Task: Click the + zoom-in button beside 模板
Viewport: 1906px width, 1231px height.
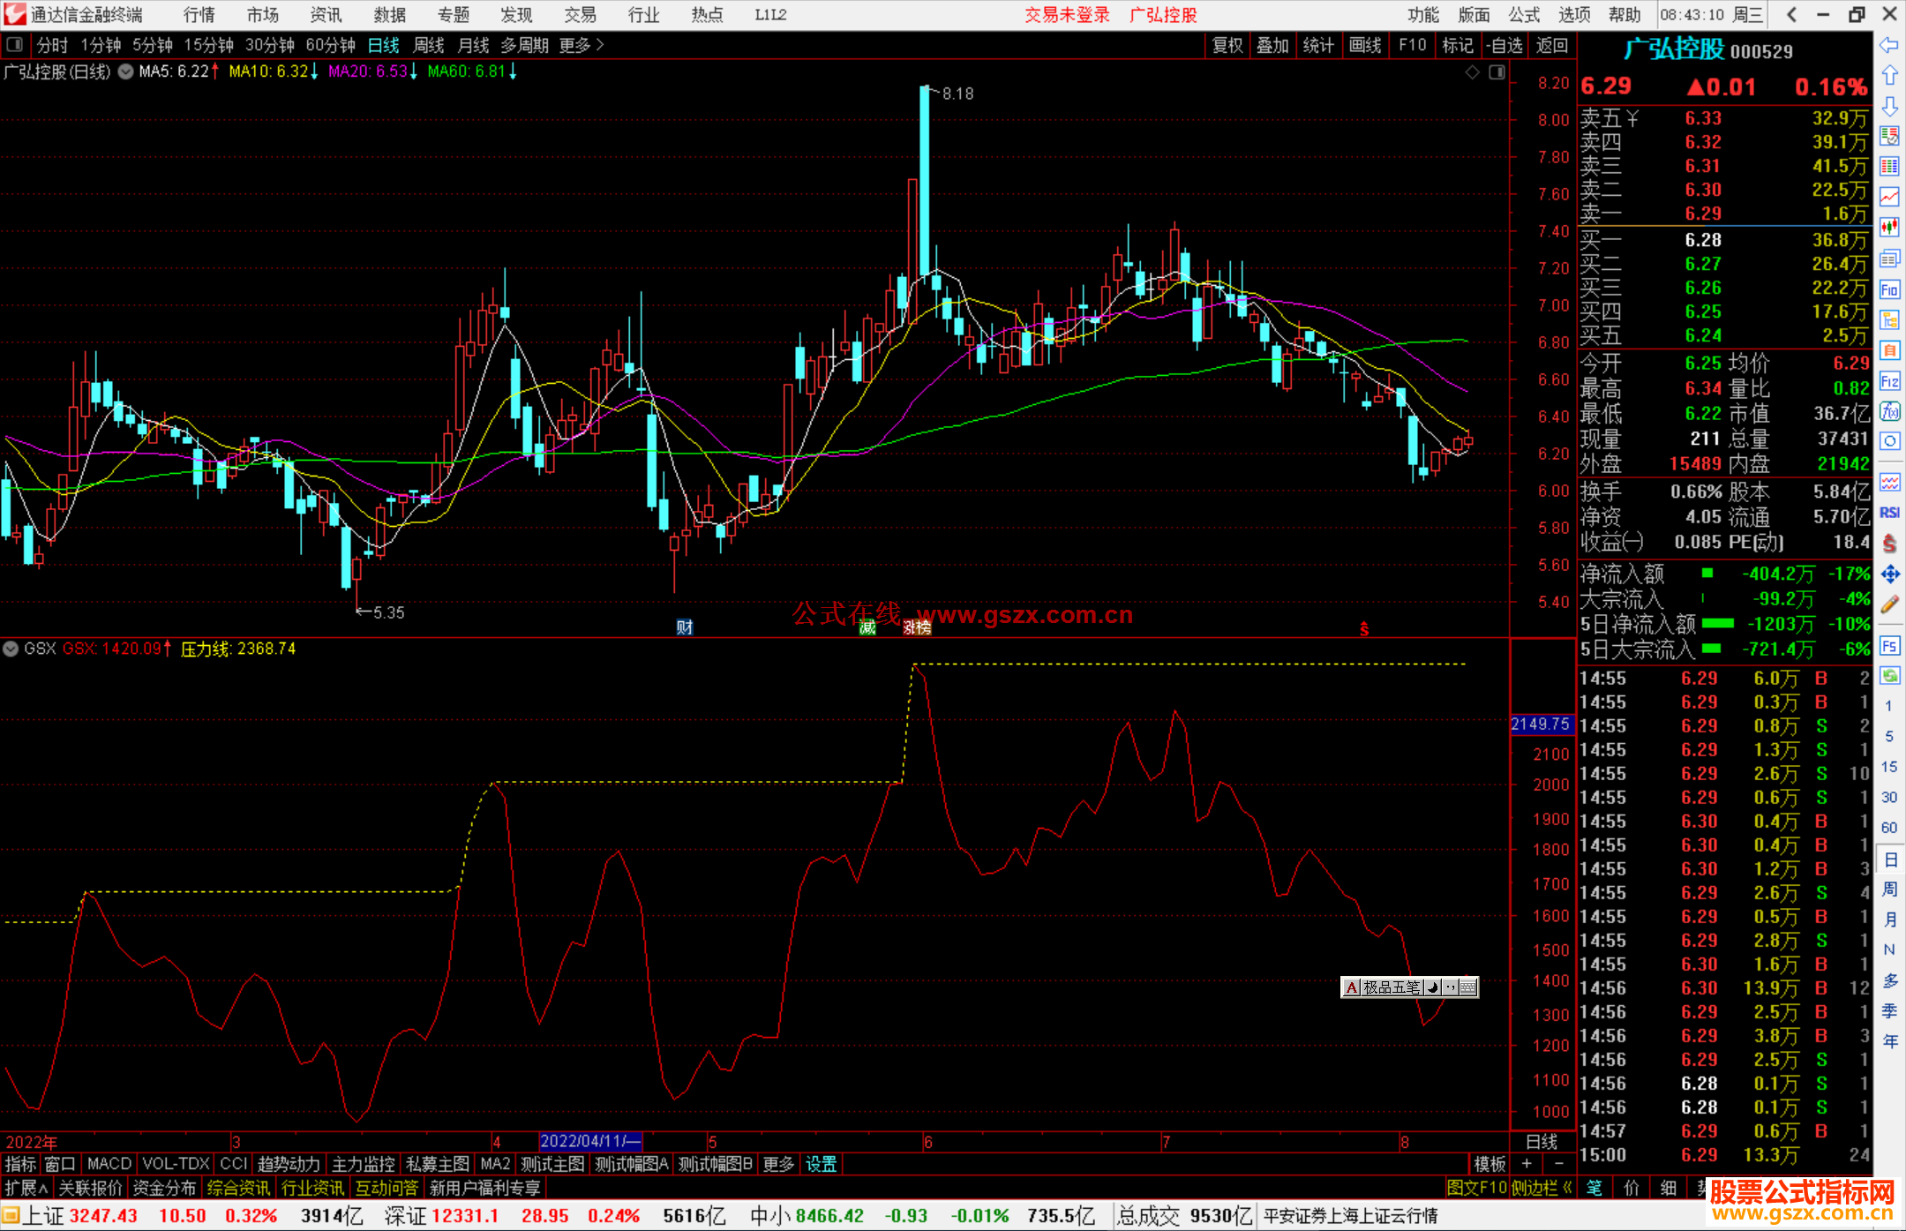Action: (1527, 1164)
